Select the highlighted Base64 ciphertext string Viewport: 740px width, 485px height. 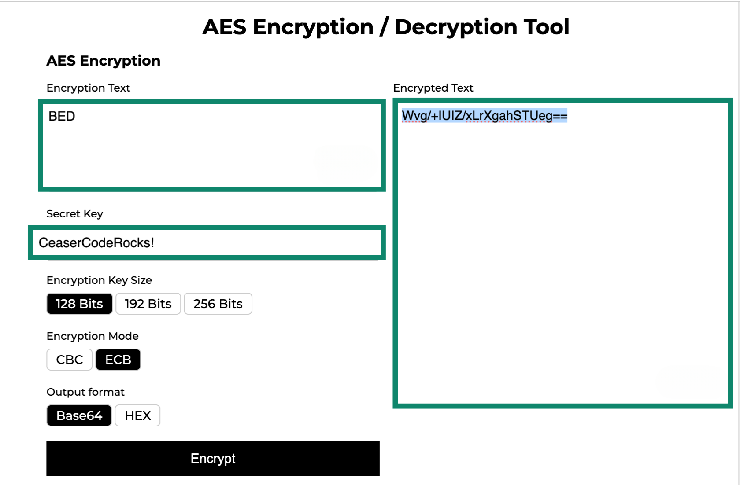click(x=485, y=116)
